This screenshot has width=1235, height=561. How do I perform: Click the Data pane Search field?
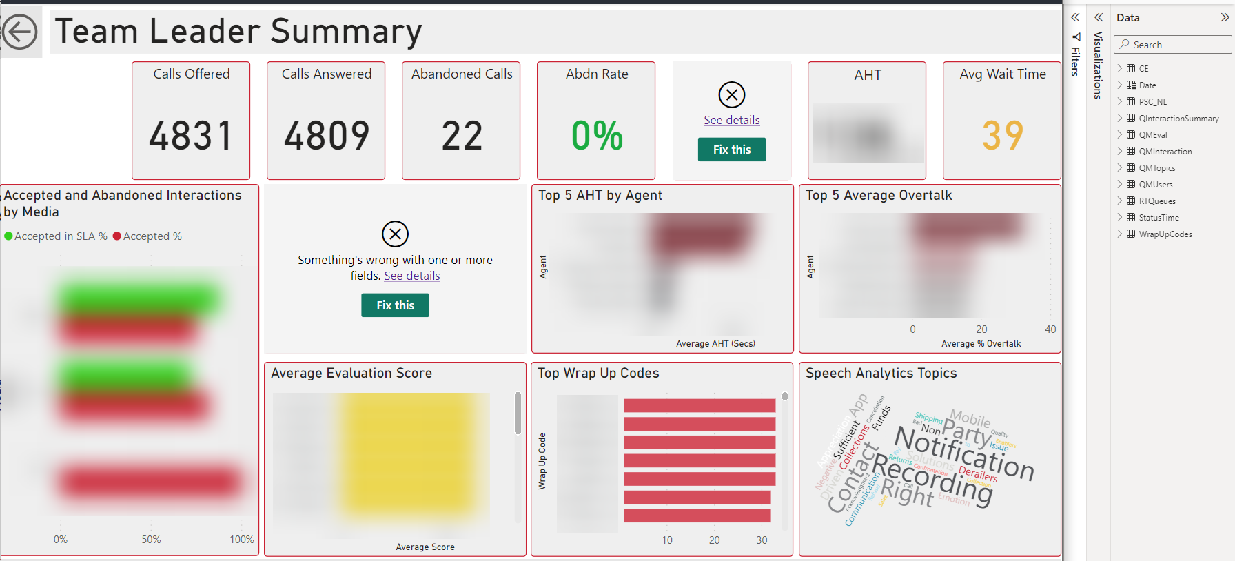(1173, 45)
